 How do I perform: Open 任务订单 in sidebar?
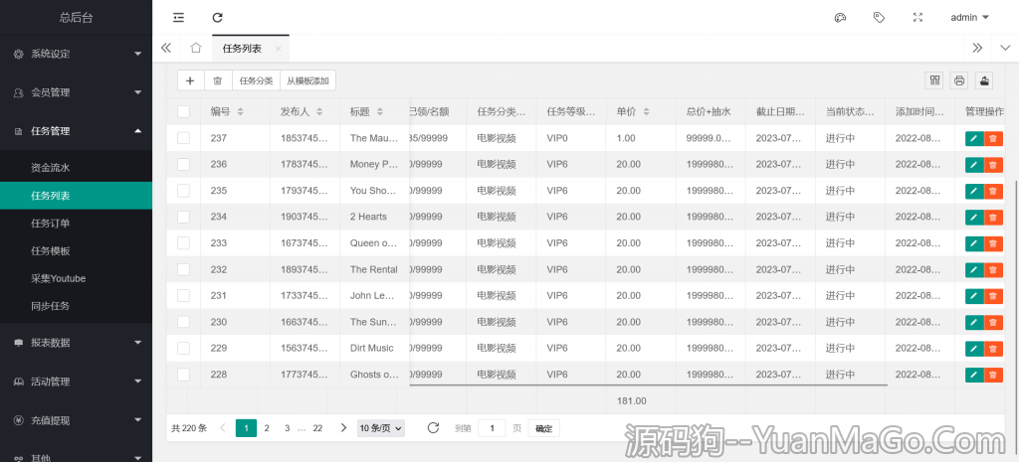click(x=76, y=224)
